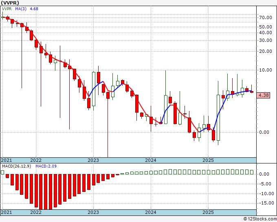Click the tall green candlestick of early 2023
This screenshot has width=277, height=222.
[93, 89]
